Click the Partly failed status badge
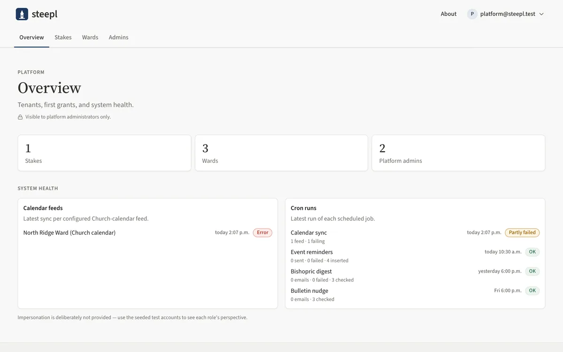The height and width of the screenshot is (352, 563). point(522,232)
